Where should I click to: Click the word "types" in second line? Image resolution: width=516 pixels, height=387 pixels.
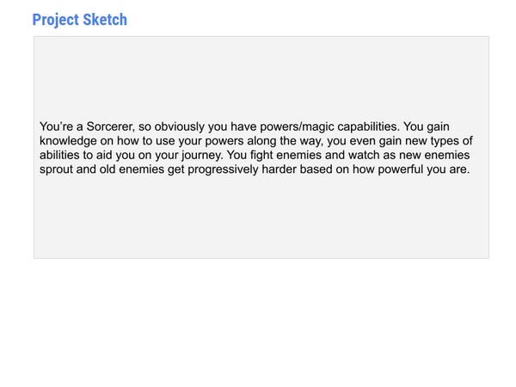(456, 141)
